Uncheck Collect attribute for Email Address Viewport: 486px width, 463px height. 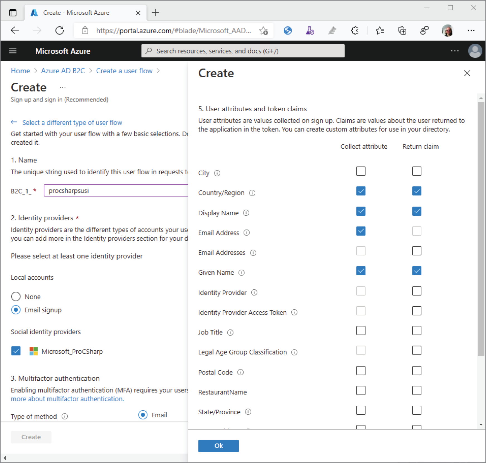pyautogui.click(x=361, y=231)
